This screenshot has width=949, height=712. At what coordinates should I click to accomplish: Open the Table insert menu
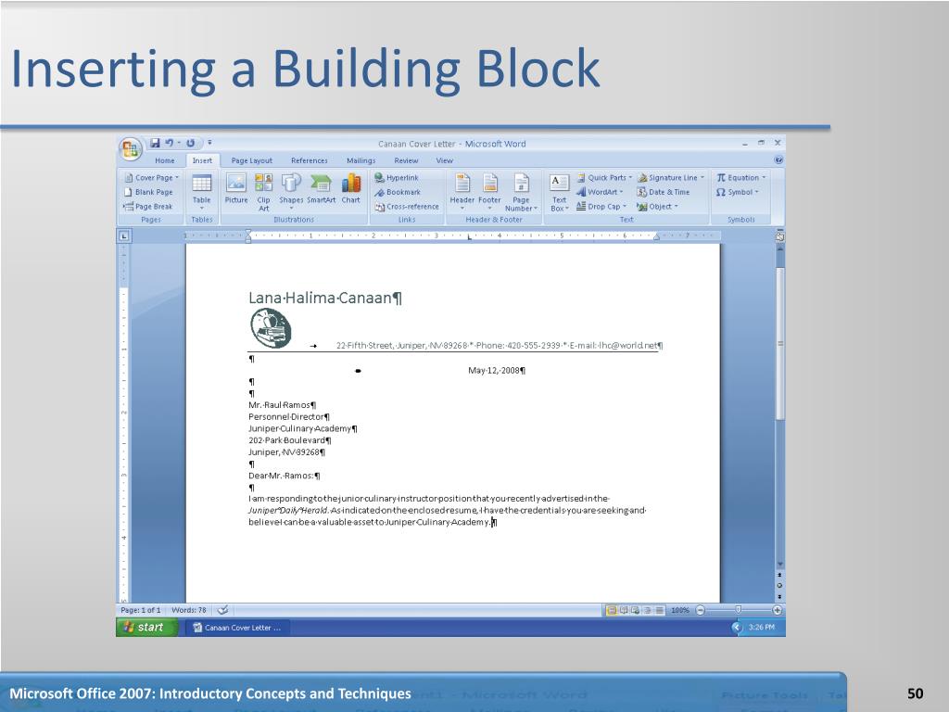pos(201,191)
